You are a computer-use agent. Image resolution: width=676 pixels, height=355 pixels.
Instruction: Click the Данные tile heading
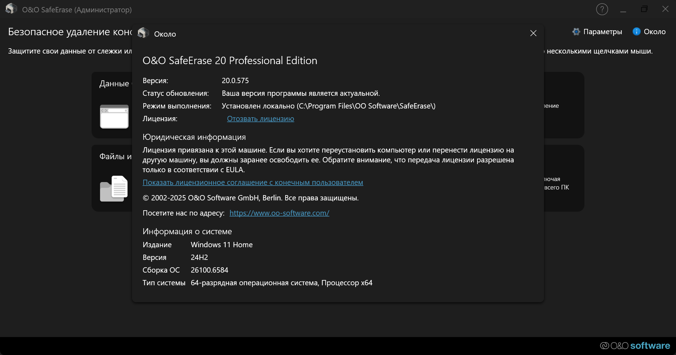coord(114,84)
